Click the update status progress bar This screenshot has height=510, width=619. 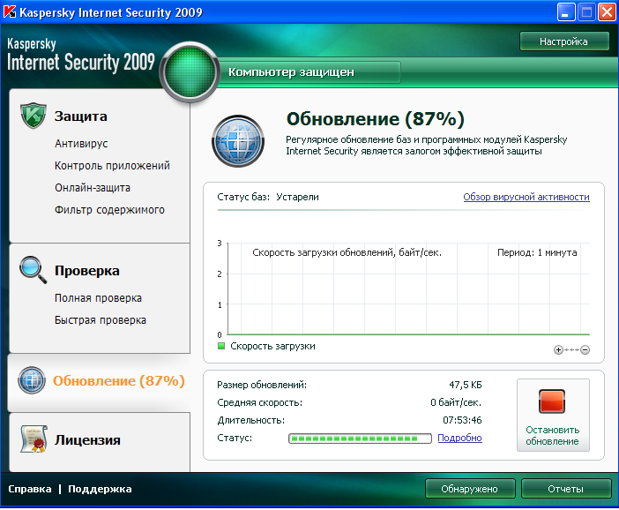360,438
